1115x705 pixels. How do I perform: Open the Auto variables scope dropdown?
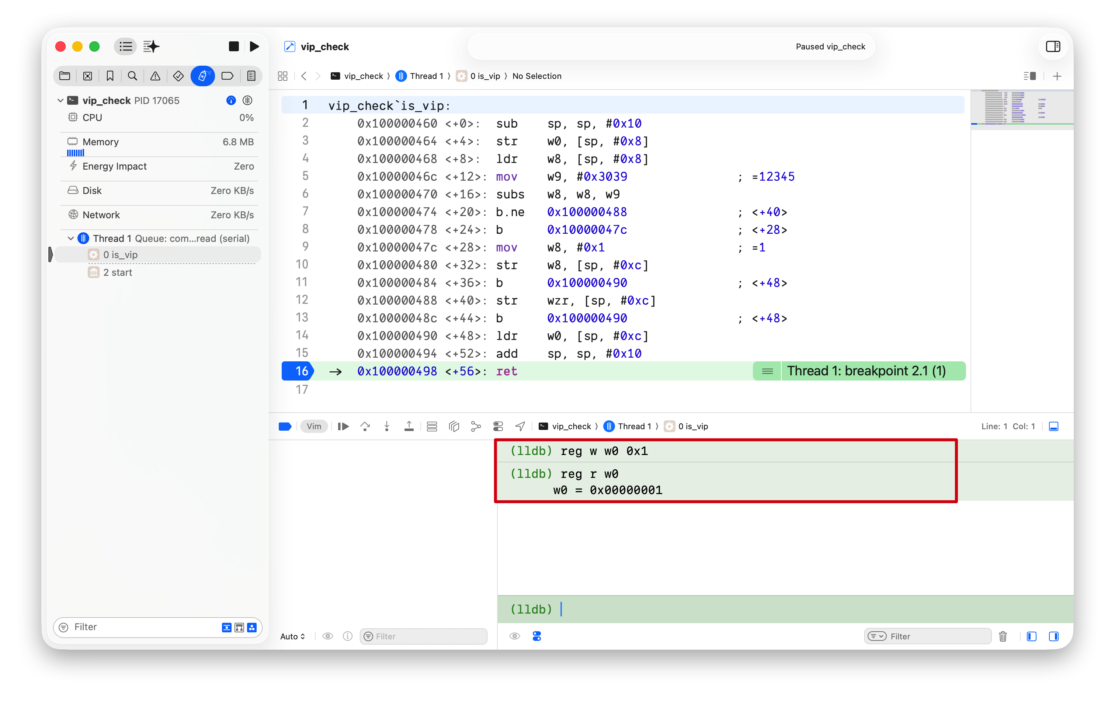pyautogui.click(x=292, y=636)
